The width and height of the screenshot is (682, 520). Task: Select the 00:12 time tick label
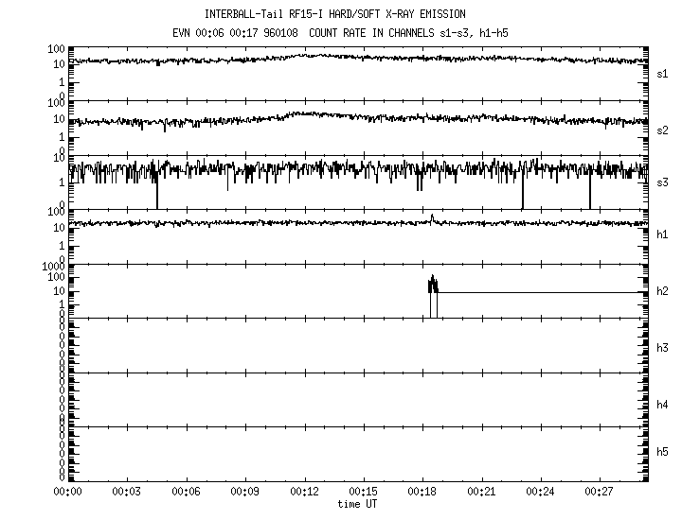tap(304, 494)
